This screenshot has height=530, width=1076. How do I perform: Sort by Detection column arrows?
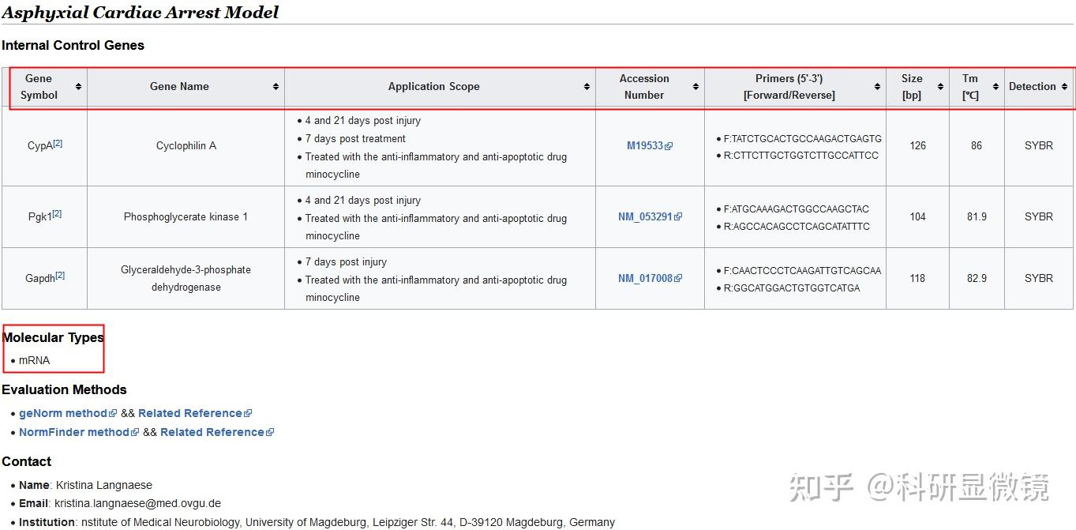(x=1064, y=87)
